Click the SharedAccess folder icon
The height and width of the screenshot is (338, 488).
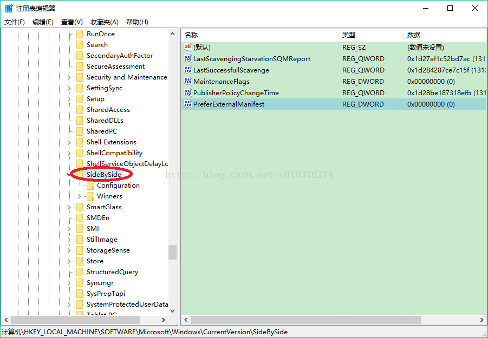click(80, 110)
